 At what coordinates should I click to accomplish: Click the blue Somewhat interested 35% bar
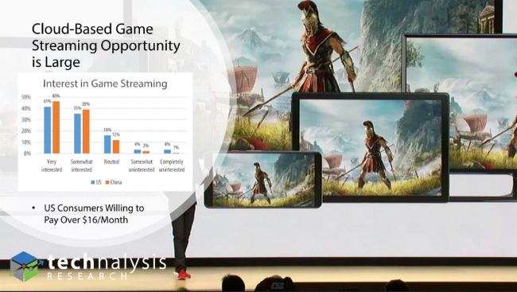pyautogui.click(x=77, y=134)
